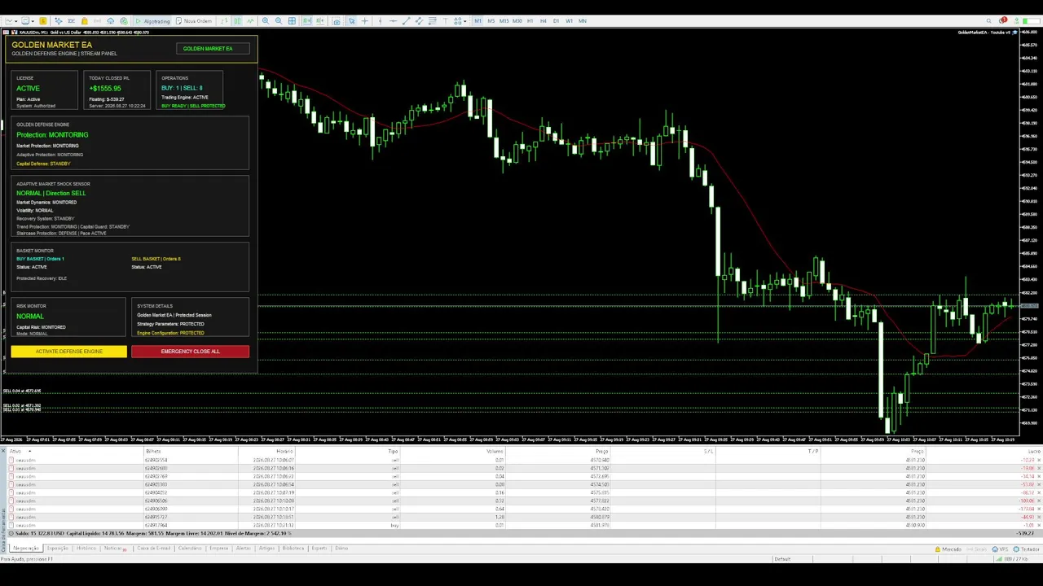
Task: Open the Diário tab
Action: point(341,549)
